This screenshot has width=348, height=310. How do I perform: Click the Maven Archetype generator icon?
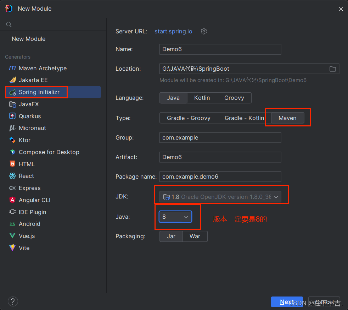tap(12, 68)
